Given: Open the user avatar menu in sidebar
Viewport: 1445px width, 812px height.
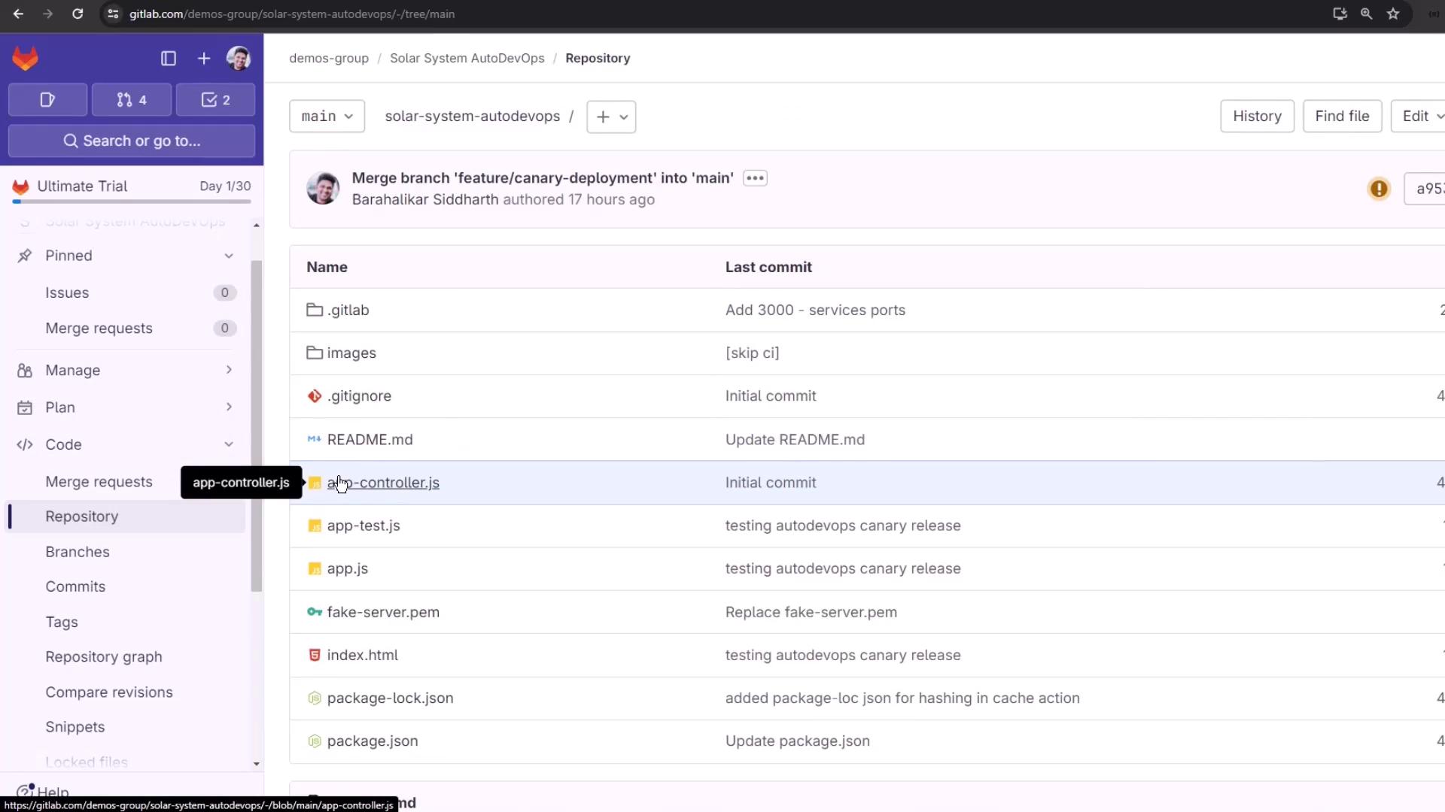Looking at the screenshot, I should point(239,59).
